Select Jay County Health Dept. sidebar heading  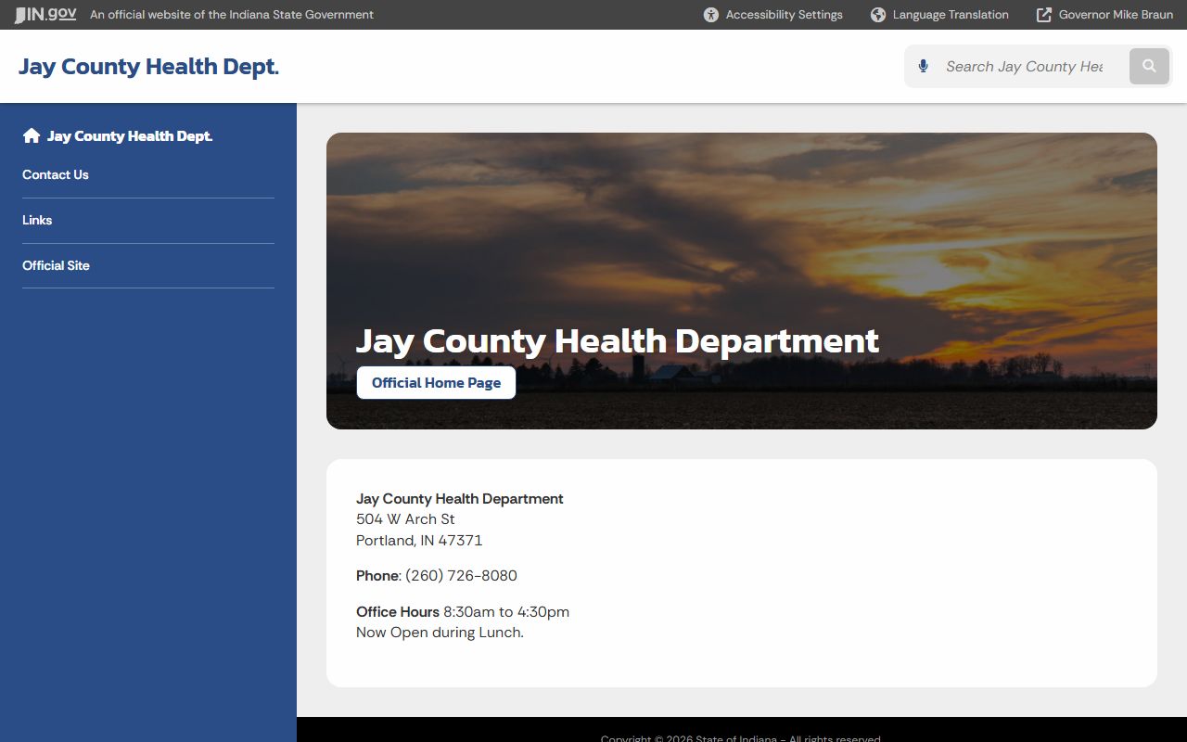coord(130,136)
